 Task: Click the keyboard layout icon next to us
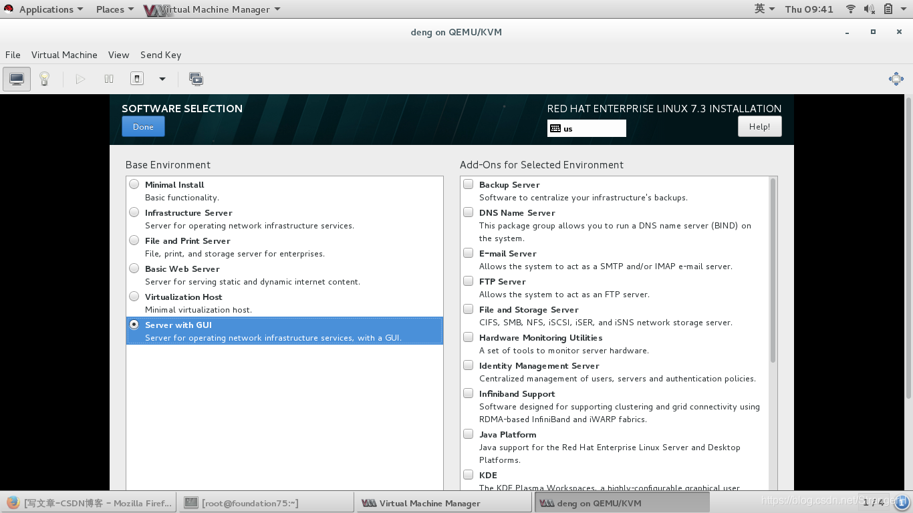pos(555,128)
